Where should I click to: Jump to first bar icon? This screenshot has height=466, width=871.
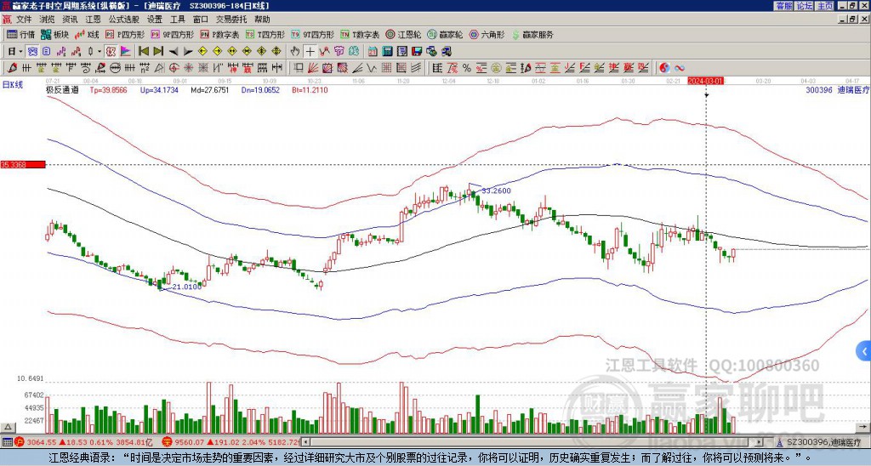[x=143, y=52]
